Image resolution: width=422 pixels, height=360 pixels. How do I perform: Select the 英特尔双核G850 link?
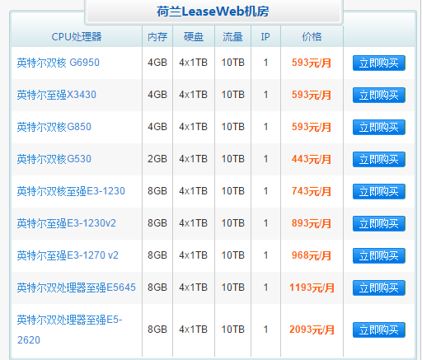(54, 127)
